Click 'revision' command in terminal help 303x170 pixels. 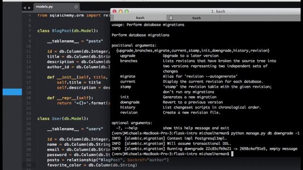coord(129,112)
